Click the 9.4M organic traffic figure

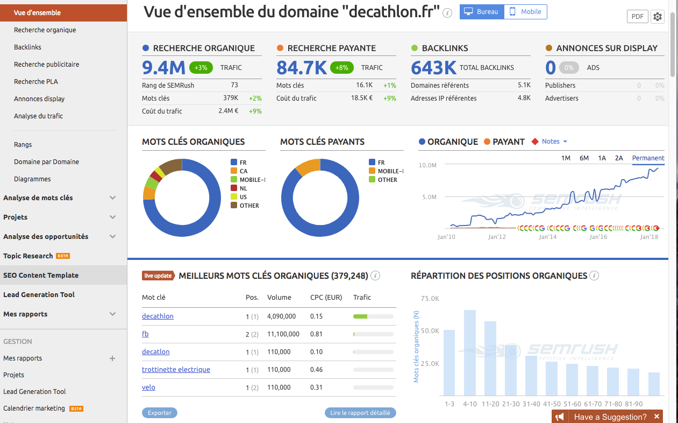click(x=163, y=68)
